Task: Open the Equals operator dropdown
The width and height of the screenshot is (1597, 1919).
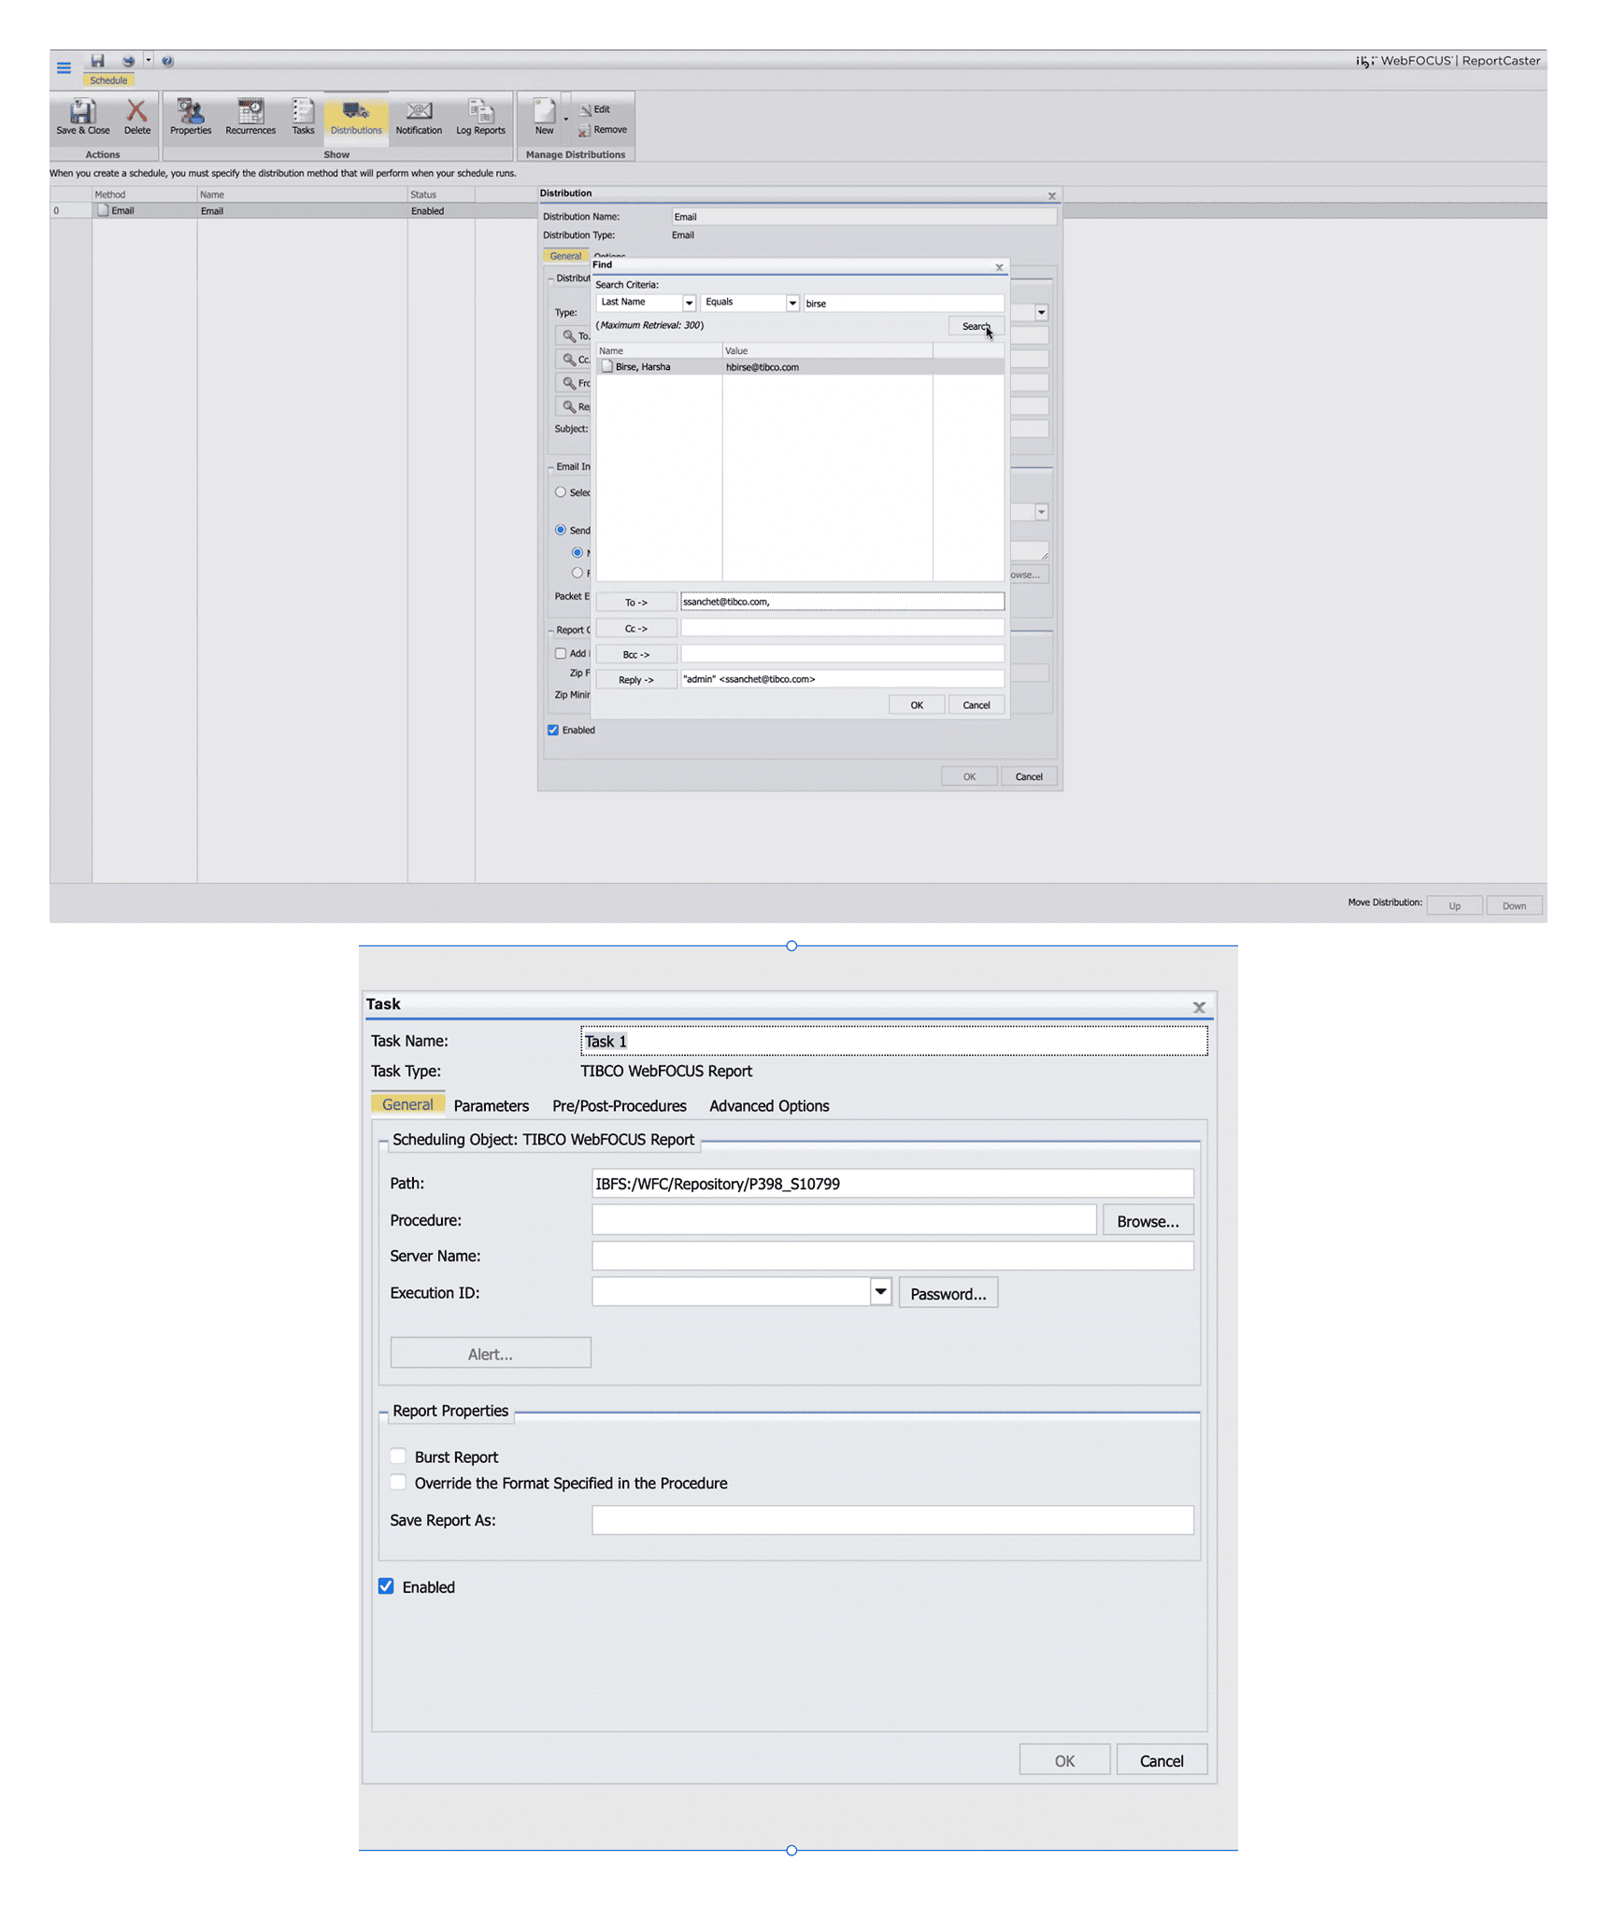Action: (x=791, y=303)
